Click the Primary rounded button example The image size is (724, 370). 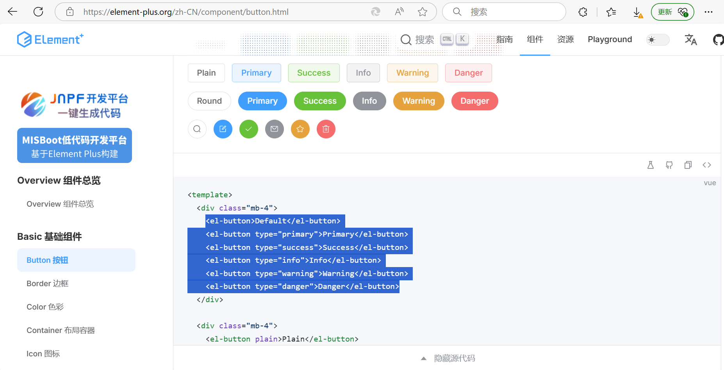click(x=262, y=101)
